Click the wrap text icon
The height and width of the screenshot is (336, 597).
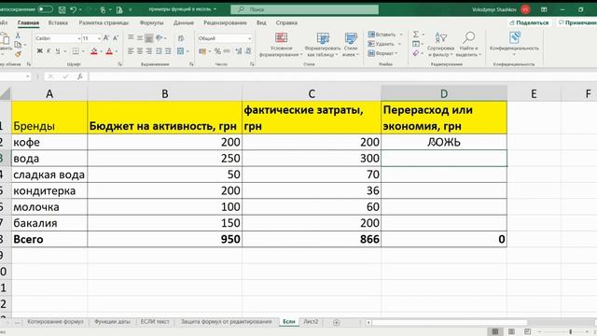[181, 37]
